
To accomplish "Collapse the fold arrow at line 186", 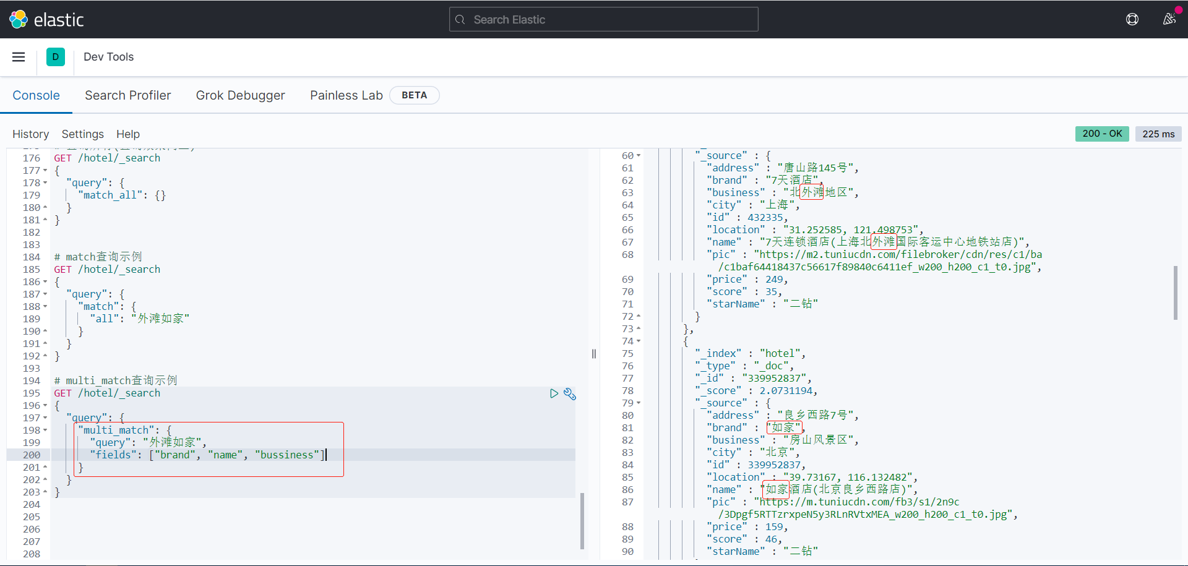I will pos(45,282).
